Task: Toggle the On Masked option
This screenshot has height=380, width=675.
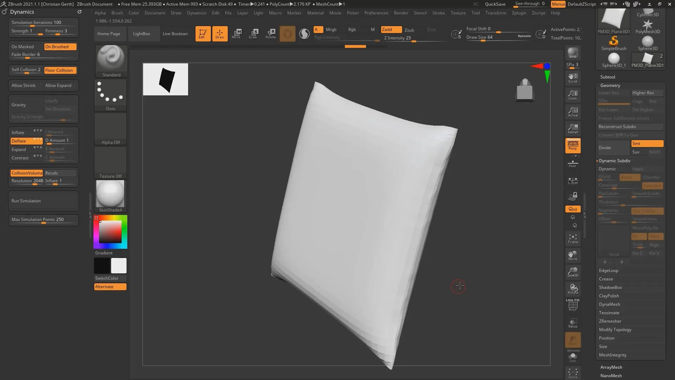Action: coord(26,47)
